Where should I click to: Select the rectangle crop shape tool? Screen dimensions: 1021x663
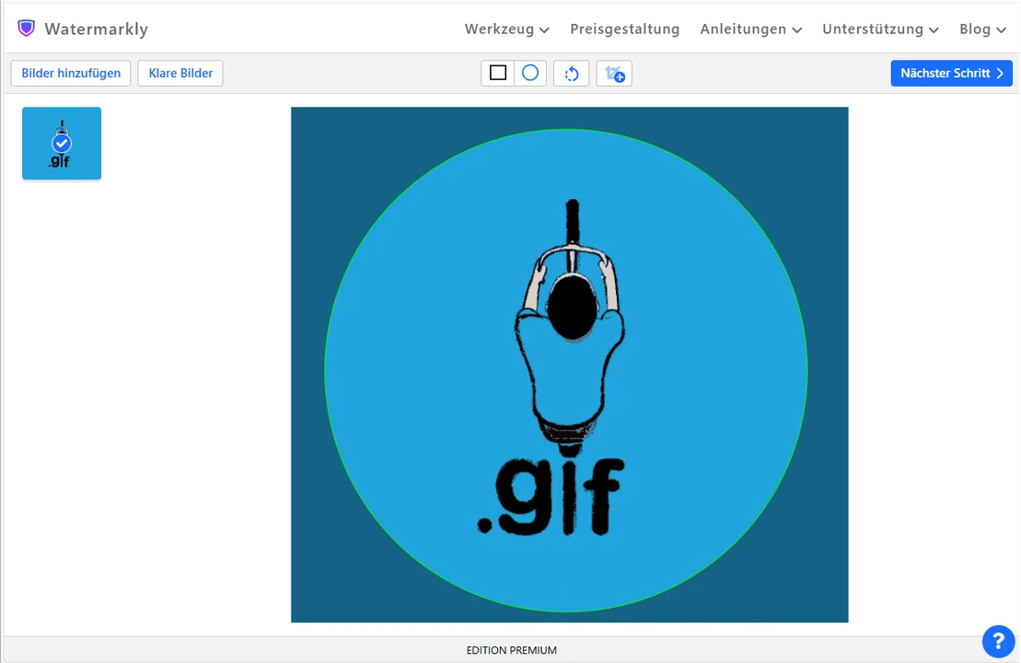click(498, 73)
